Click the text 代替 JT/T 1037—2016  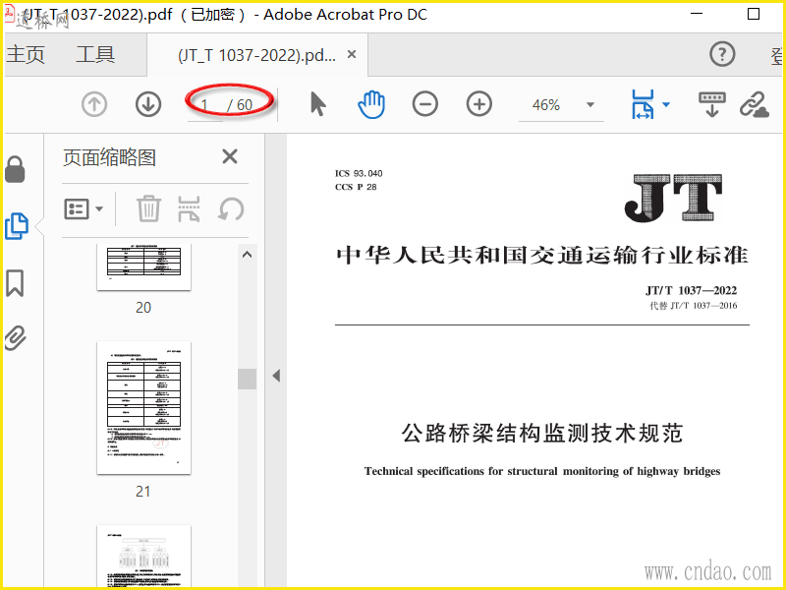point(694,306)
